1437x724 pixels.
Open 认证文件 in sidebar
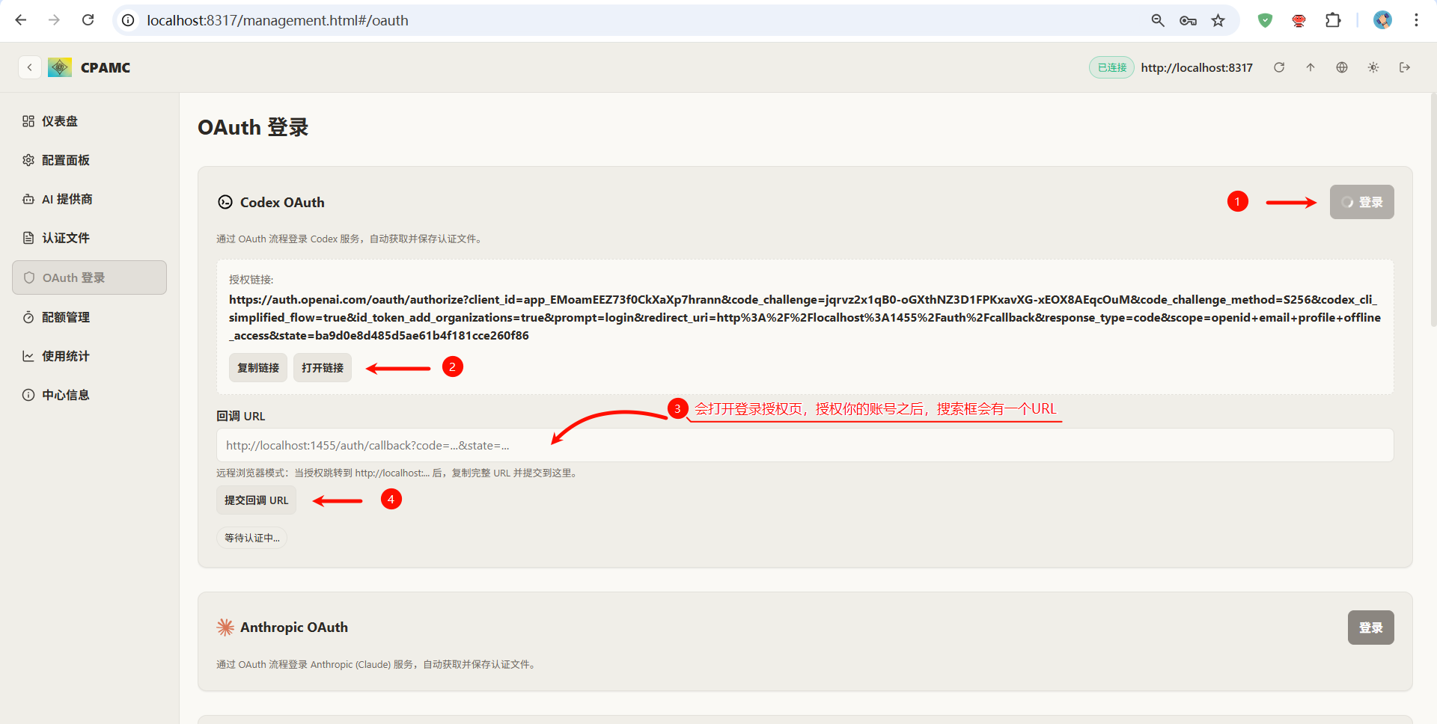tap(89, 238)
